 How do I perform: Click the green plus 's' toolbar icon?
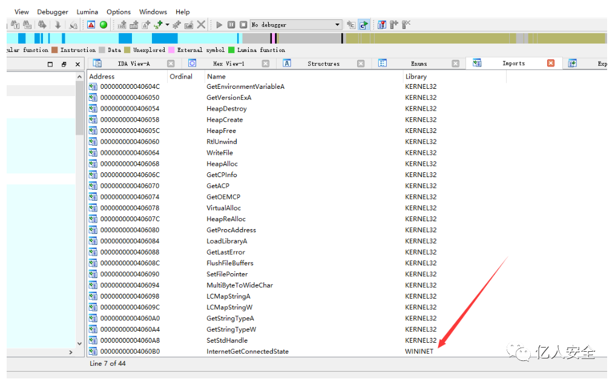point(159,25)
